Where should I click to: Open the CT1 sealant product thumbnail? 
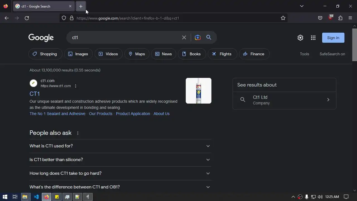tap(199, 91)
